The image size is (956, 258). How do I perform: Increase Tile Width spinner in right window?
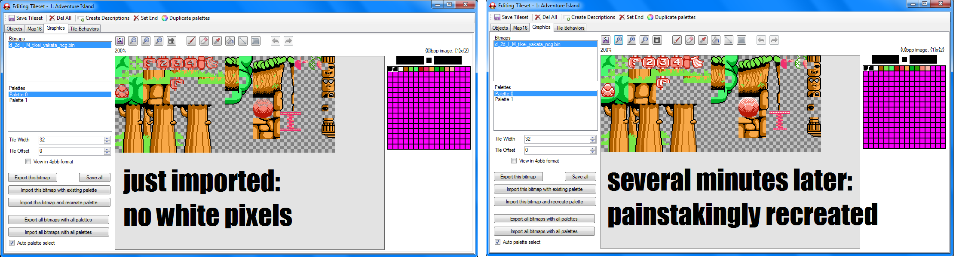coord(592,137)
